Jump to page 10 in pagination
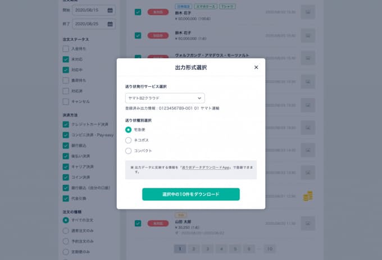Viewport: 382px width, 260px height. (270, 248)
